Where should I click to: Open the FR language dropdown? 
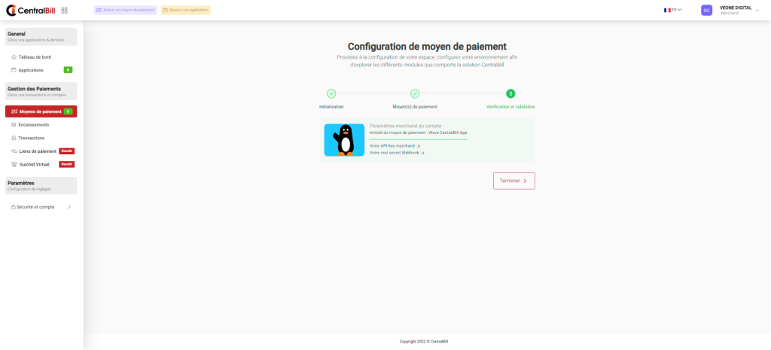coord(672,10)
